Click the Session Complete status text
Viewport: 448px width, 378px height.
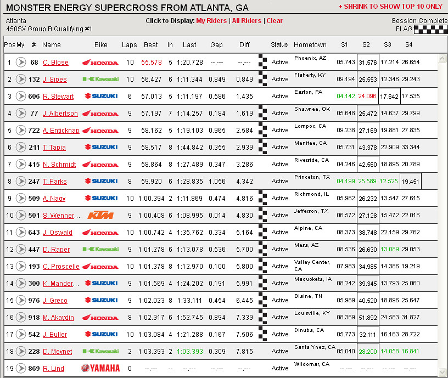(419, 20)
